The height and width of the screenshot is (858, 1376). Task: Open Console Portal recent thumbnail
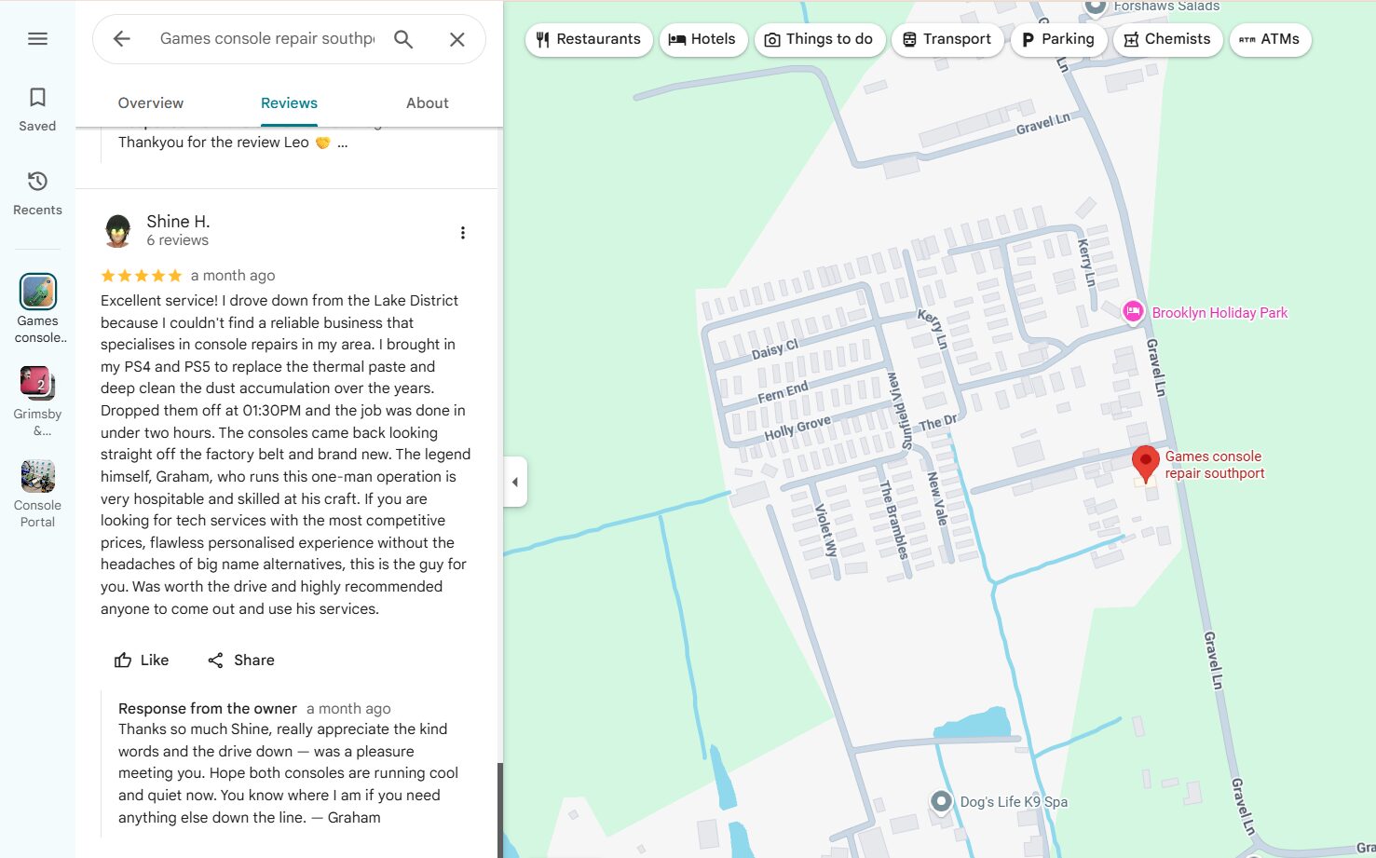click(x=37, y=476)
